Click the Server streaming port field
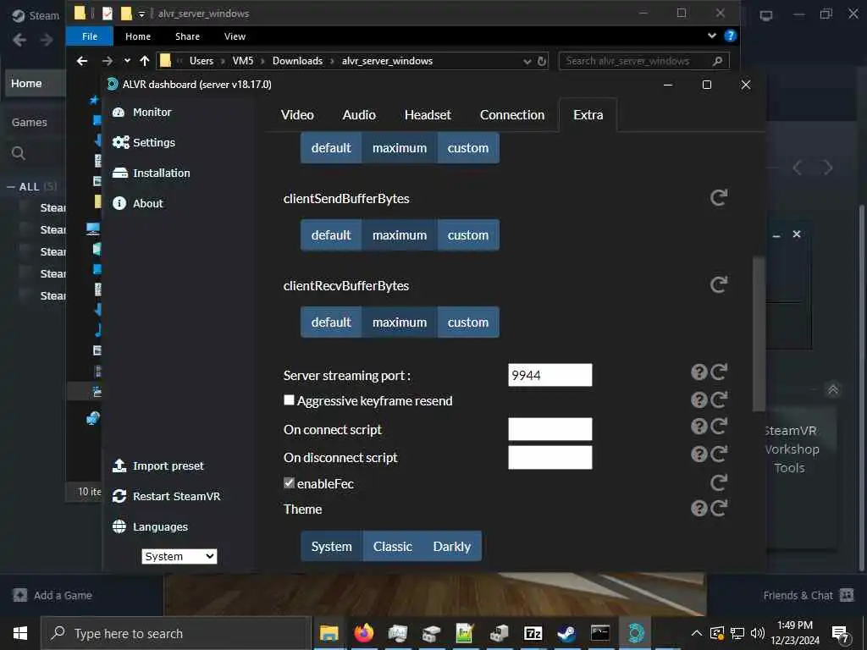 550,375
